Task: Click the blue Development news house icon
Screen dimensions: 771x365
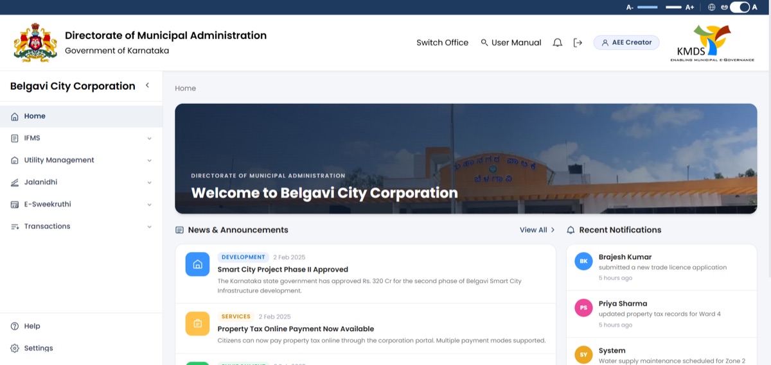Action: (x=197, y=264)
